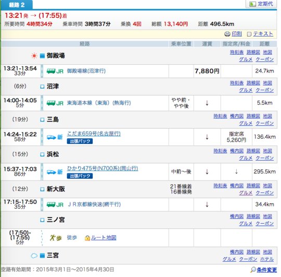Click the printer icon beside 印刷
This screenshot has height=277, width=281.
pos(227,34)
